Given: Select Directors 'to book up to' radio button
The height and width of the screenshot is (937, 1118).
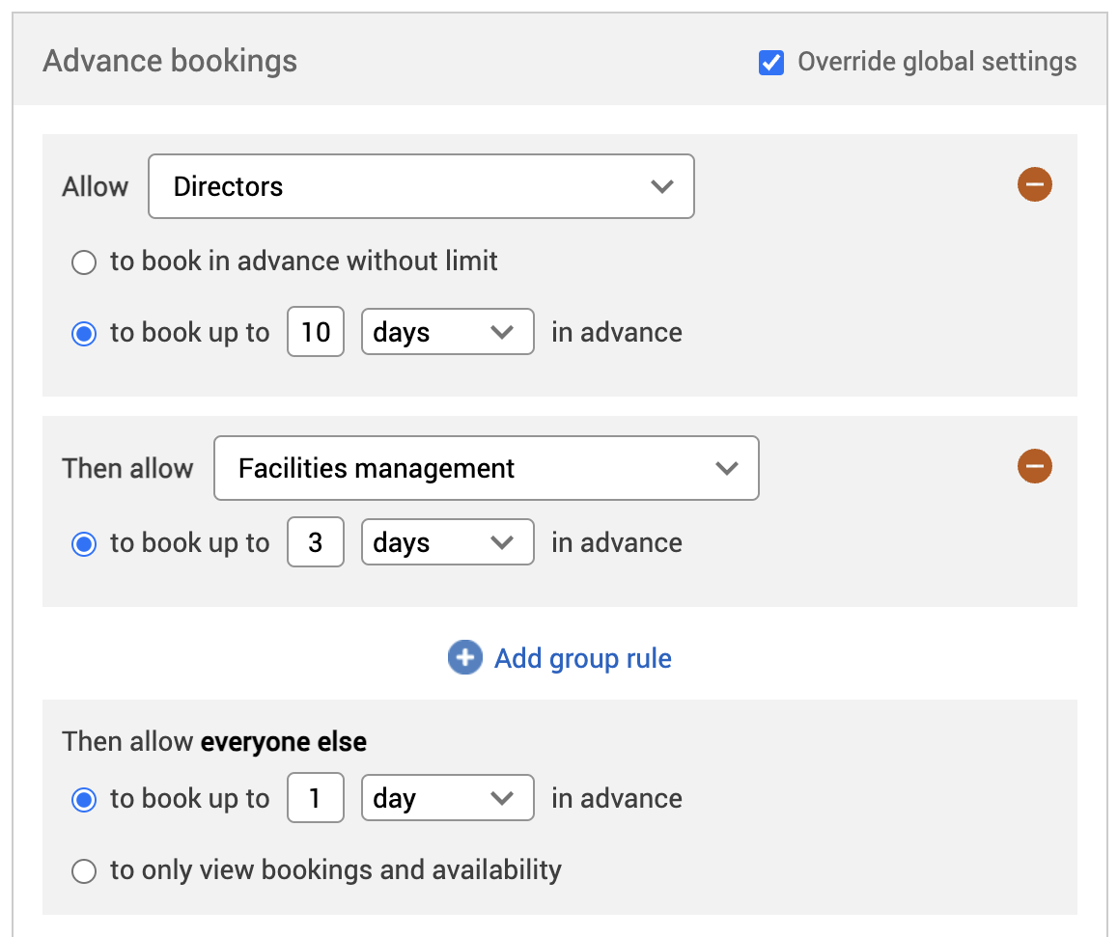Looking at the screenshot, I should [x=85, y=334].
